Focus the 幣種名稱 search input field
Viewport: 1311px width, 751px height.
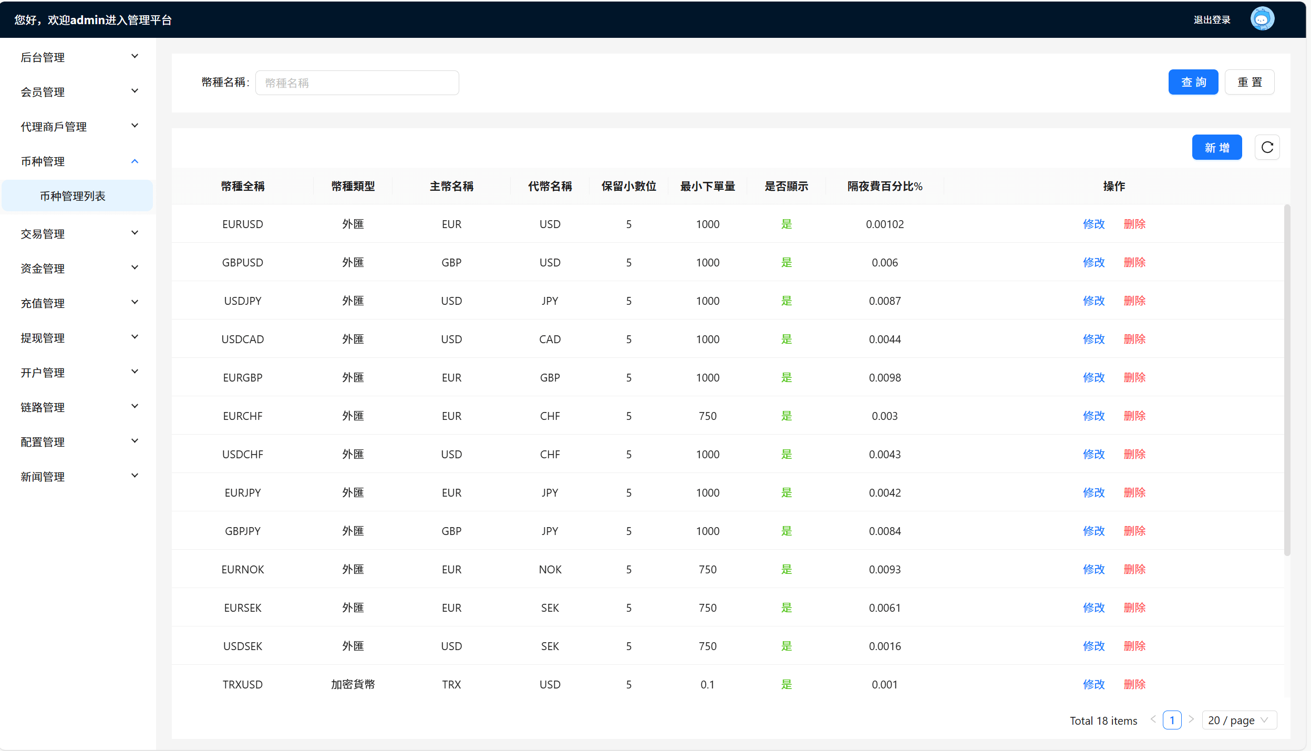click(357, 83)
